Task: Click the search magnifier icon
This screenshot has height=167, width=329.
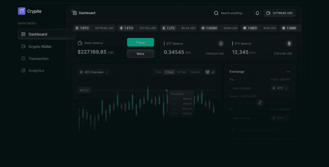Action: 216,13
